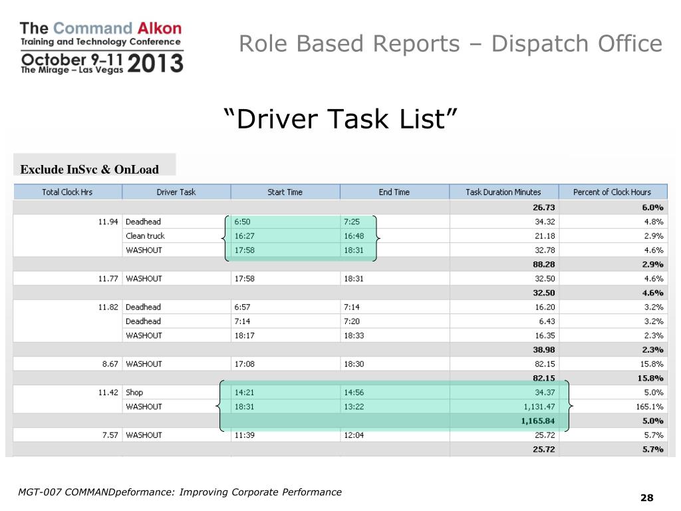Image resolution: width=681 pixels, height=511 pixels.
Task: Click total clock hours 11.94
Action: 108,222
